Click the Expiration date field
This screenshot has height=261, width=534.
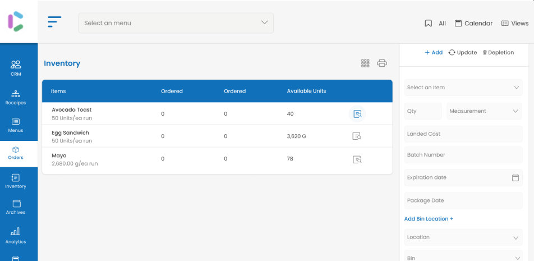tap(463, 177)
